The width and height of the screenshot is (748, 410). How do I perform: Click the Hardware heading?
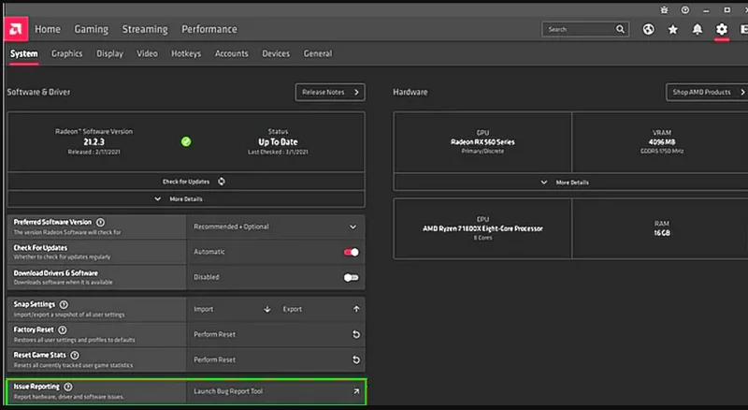pos(410,92)
